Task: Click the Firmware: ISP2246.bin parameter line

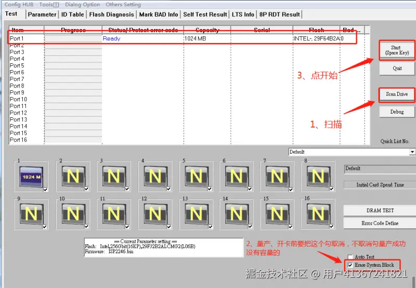Action: [109, 252]
